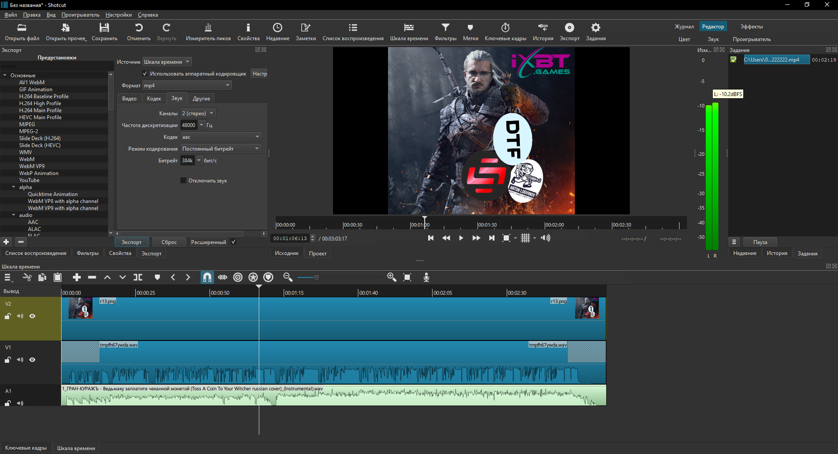This screenshot has height=454, width=838.
Task: Click the play button in player
Action: pyautogui.click(x=461, y=238)
